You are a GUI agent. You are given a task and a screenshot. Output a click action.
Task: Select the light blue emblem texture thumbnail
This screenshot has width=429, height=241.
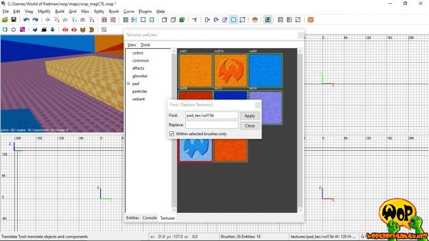(195, 150)
